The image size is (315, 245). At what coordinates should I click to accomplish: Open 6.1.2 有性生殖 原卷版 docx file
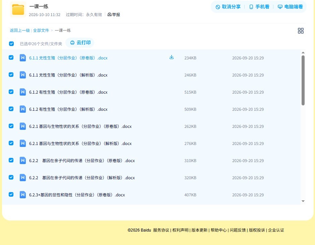(68, 92)
